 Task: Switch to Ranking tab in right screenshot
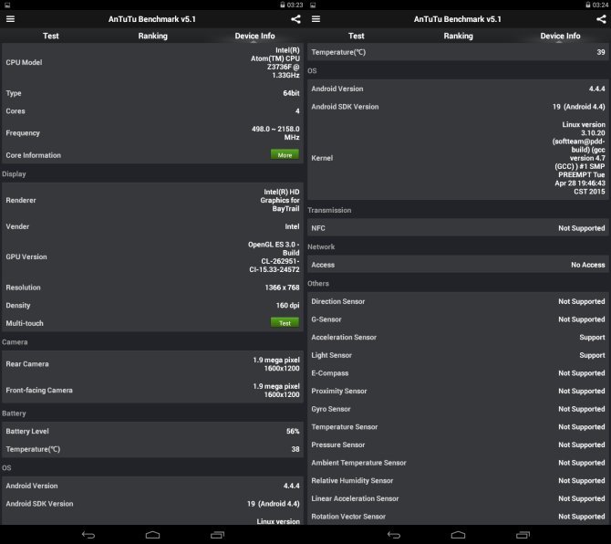click(x=458, y=36)
